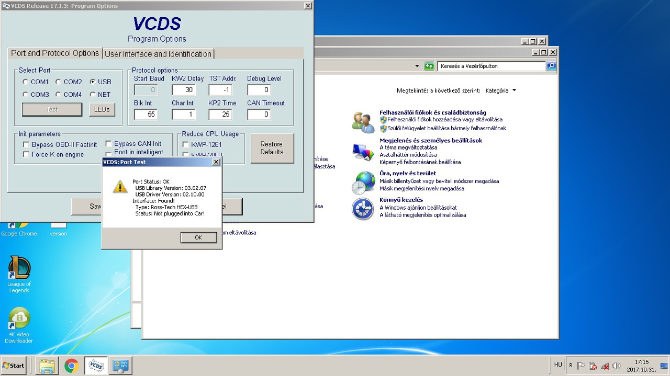Open the appearance and personalization category icon
Screen dimensions: 670x376
(363, 152)
